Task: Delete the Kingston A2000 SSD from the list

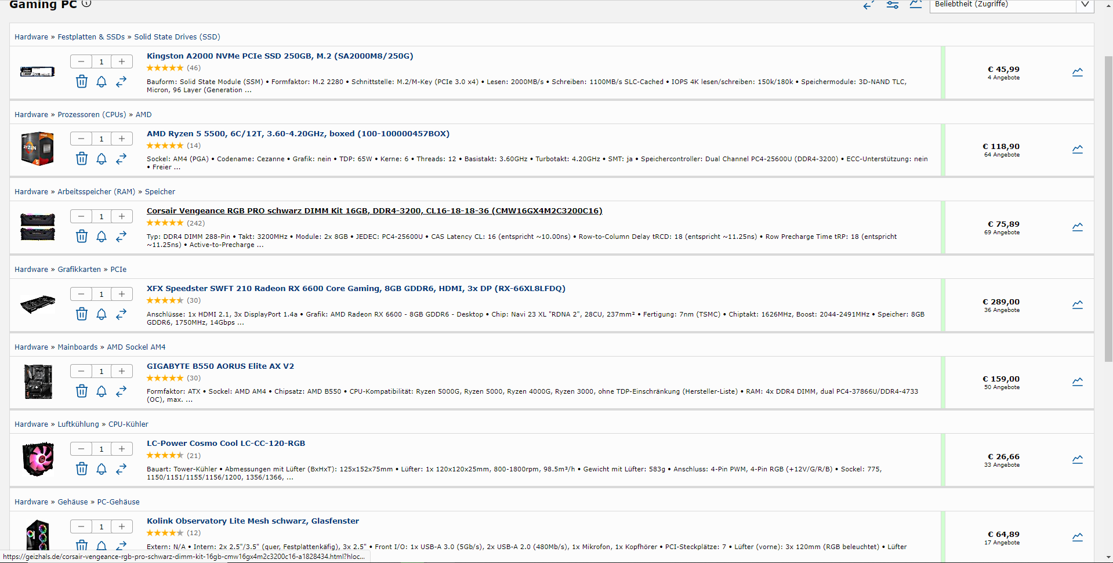Action: click(x=82, y=82)
